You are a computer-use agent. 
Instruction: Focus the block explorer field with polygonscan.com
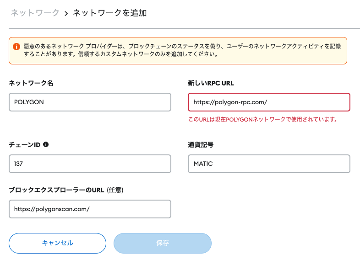click(x=90, y=209)
